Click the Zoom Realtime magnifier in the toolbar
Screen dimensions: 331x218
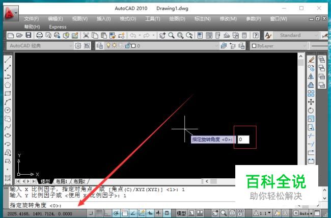pyautogui.click(x=171, y=35)
